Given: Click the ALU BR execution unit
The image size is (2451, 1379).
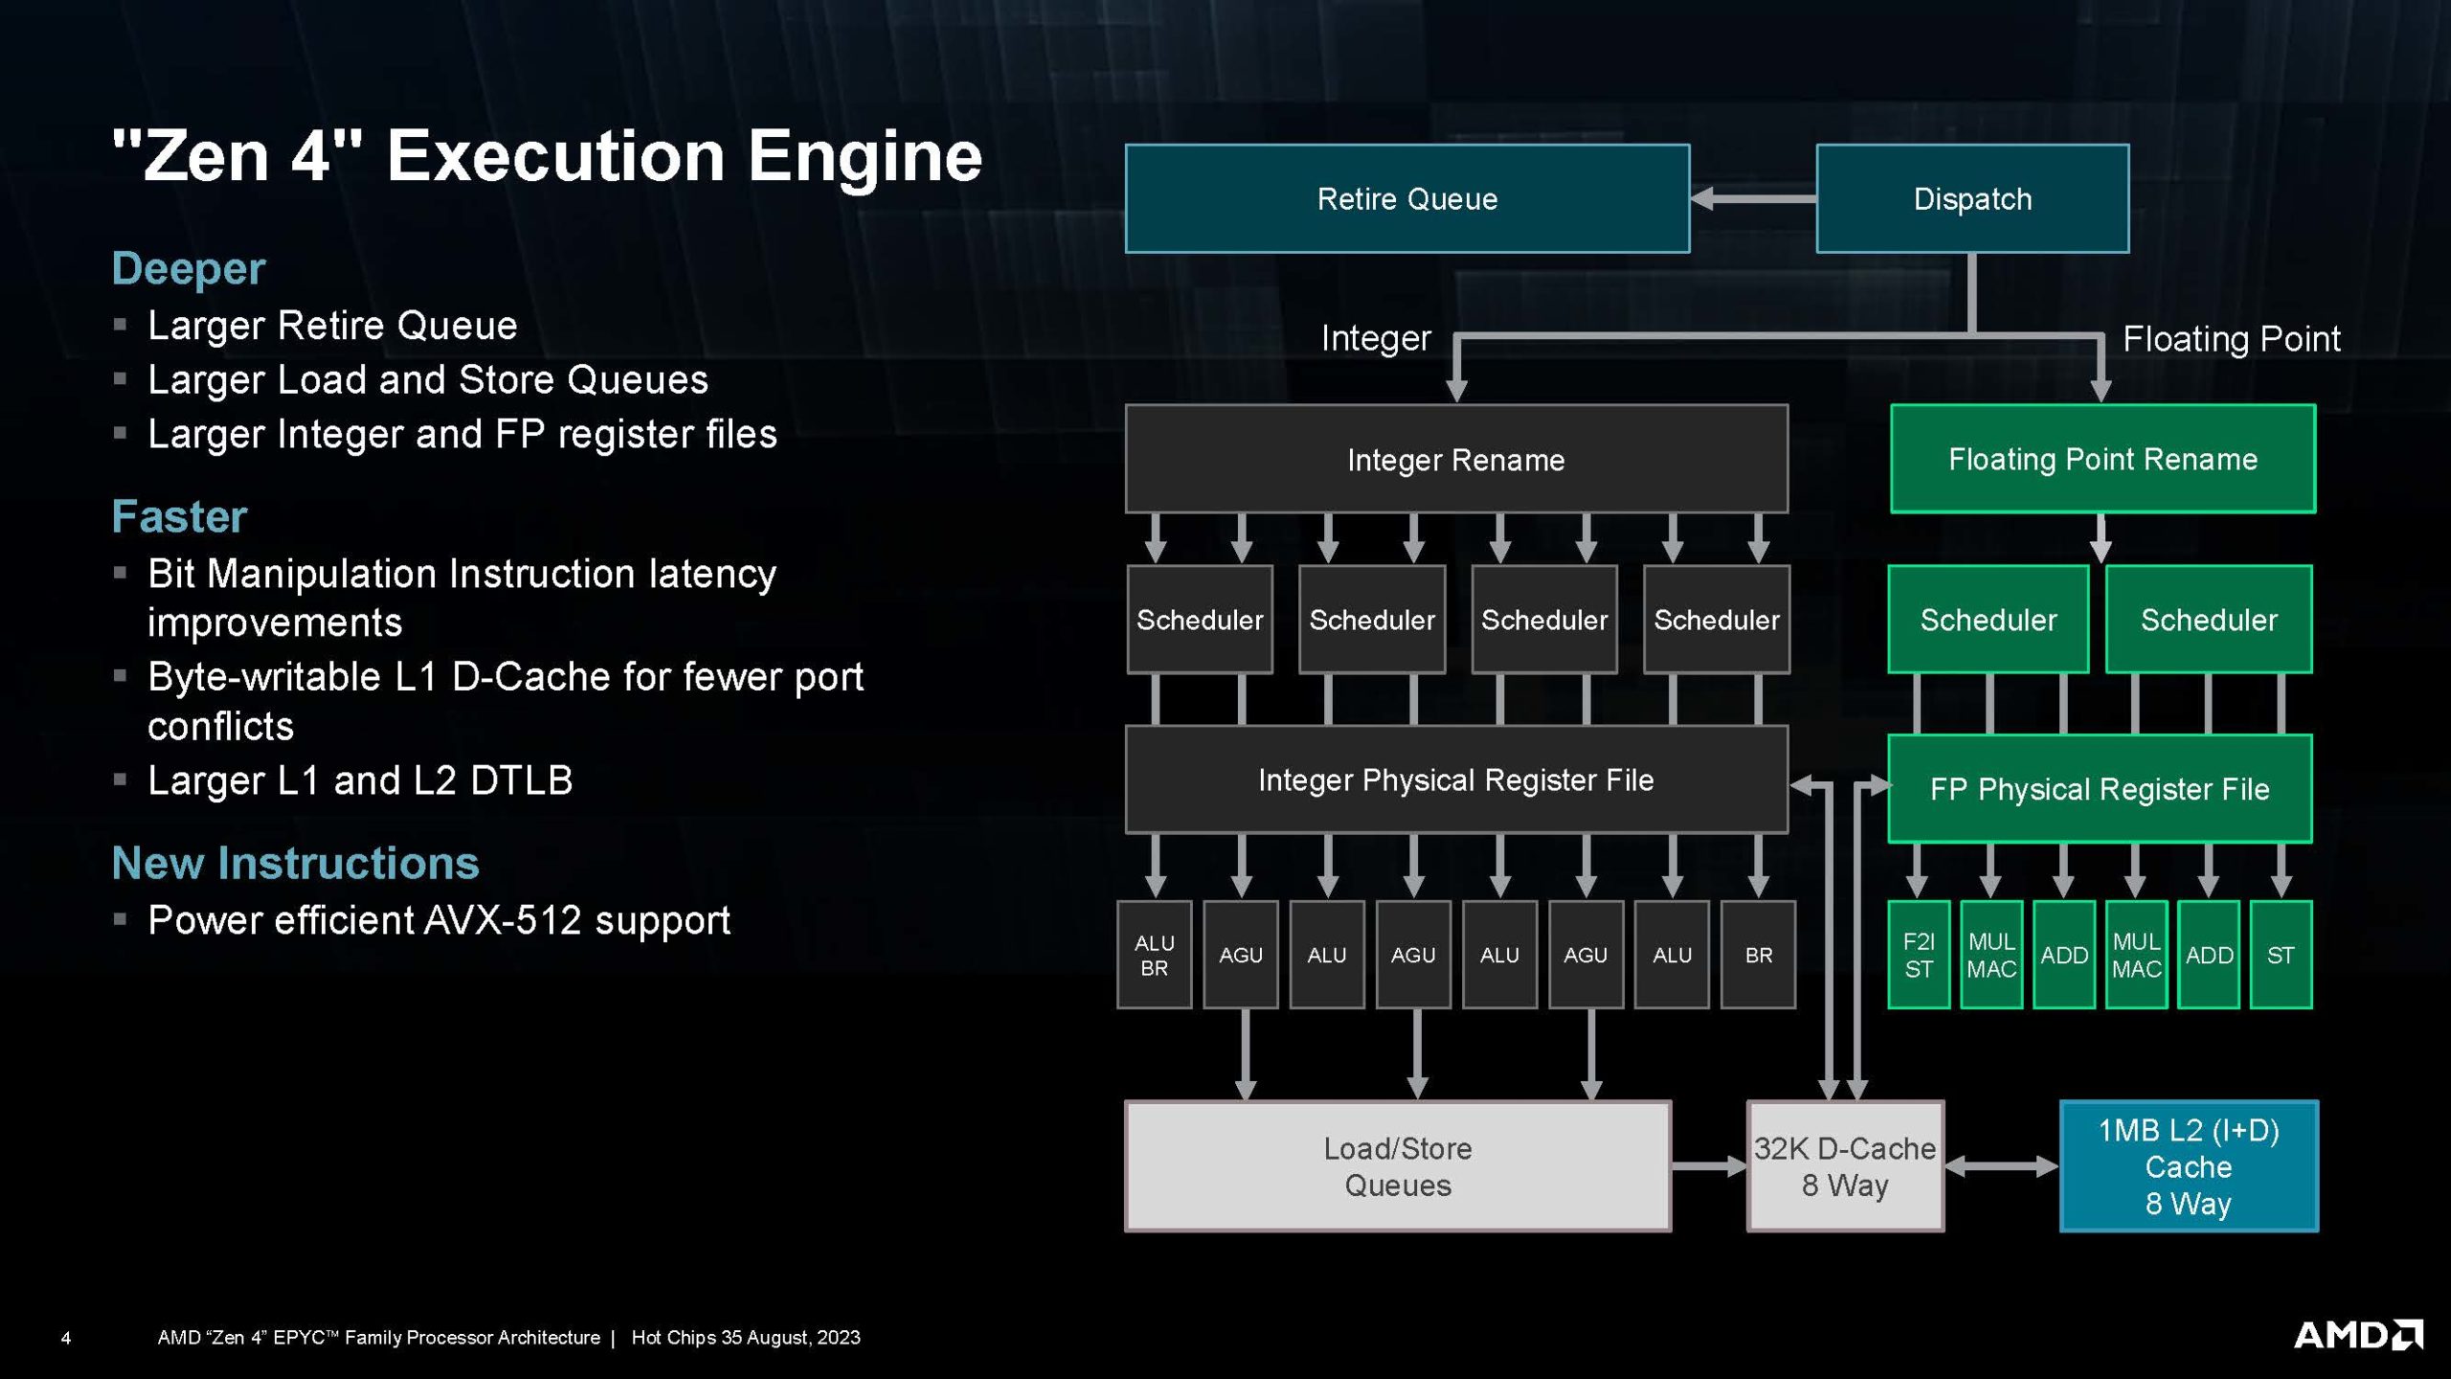Looking at the screenshot, I should tap(1154, 955).
